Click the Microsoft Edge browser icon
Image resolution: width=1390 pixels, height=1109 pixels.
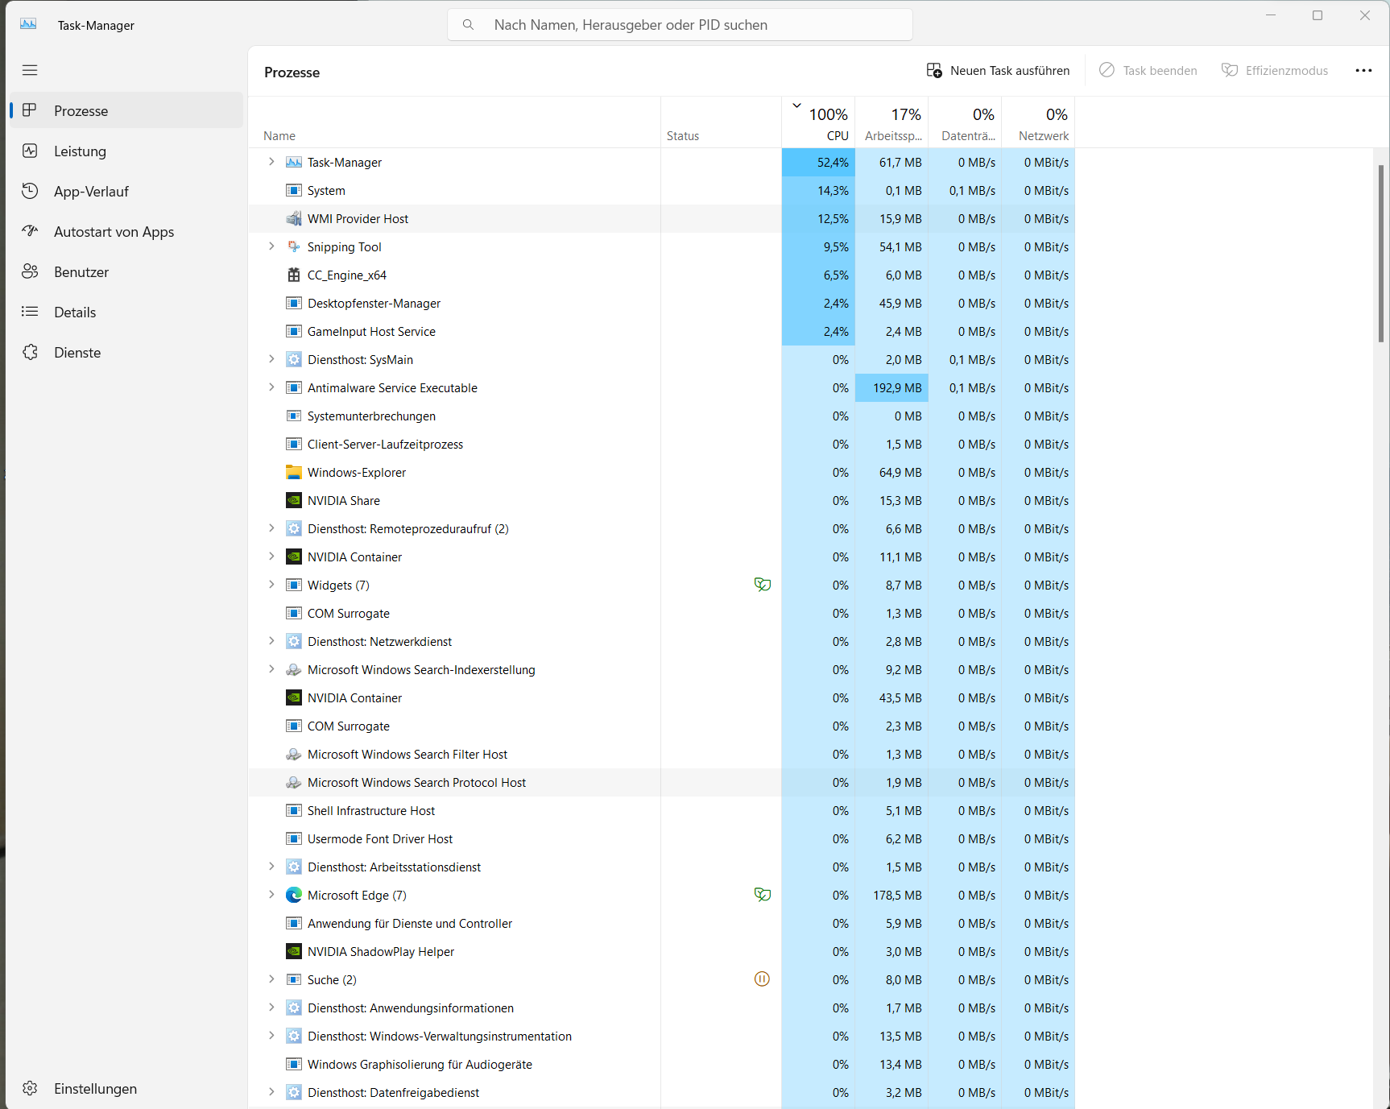coord(294,895)
